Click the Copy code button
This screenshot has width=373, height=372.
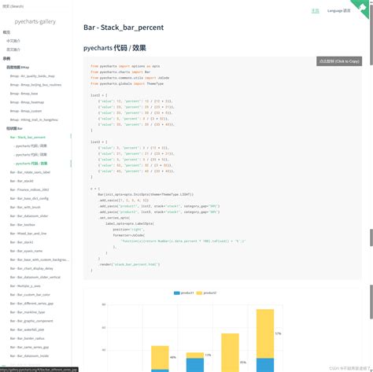(x=339, y=61)
